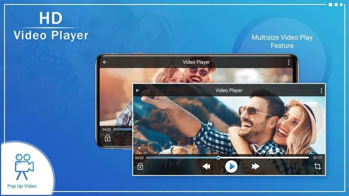
Task: Click the "Multisize Video Play Feature" text
Action: [282, 41]
